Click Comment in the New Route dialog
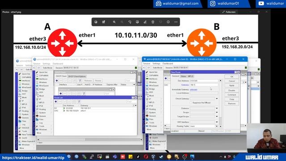Image resolution: width=286 pixels, height=161 pixels. point(232,95)
